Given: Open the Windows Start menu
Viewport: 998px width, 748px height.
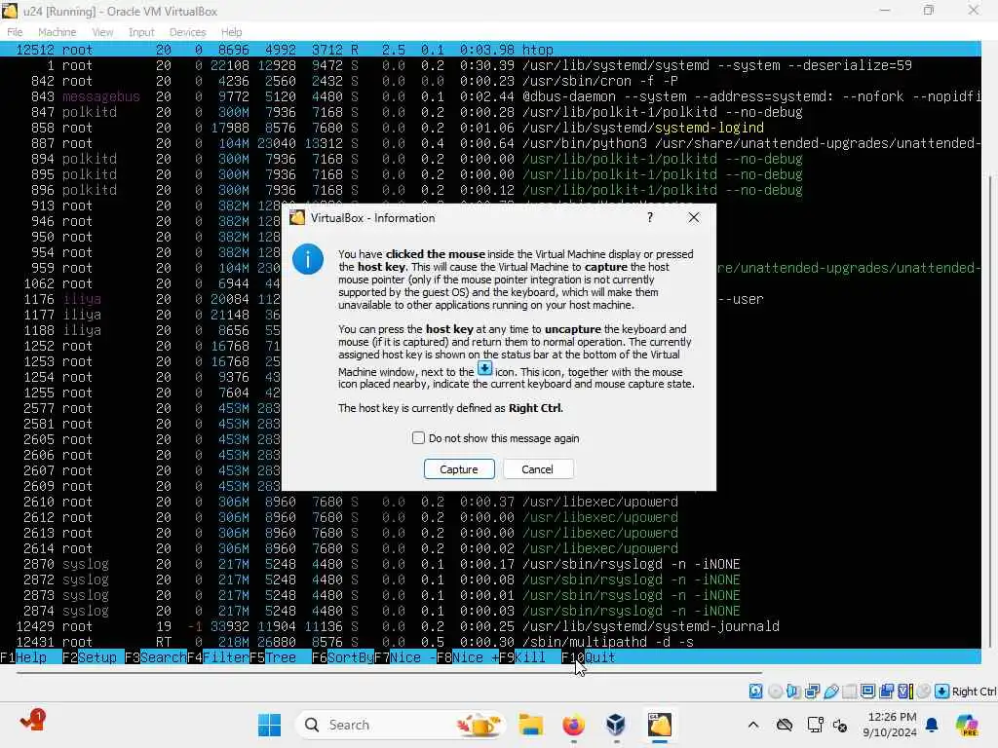Looking at the screenshot, I should 269,725.
